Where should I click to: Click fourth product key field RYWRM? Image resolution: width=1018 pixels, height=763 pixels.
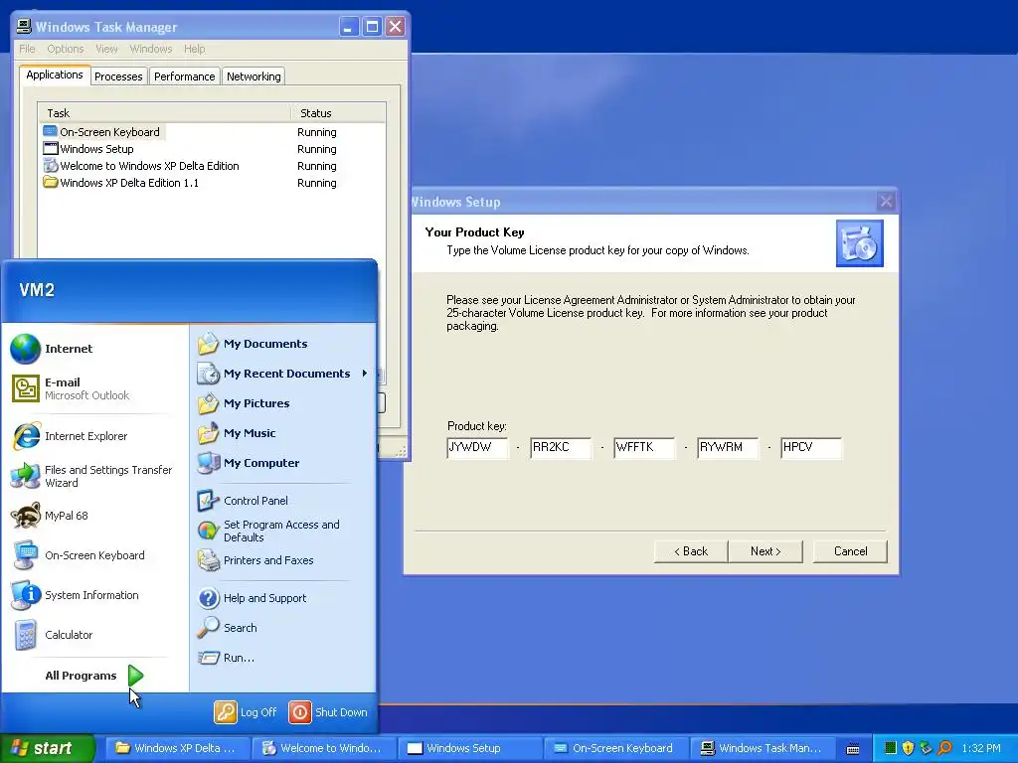click(728, 448)
